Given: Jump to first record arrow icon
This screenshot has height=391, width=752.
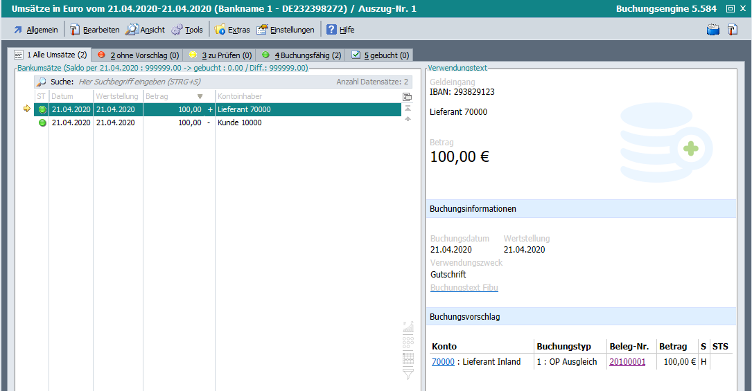Looking at the screenshot, I should click(x=408, y=108).
